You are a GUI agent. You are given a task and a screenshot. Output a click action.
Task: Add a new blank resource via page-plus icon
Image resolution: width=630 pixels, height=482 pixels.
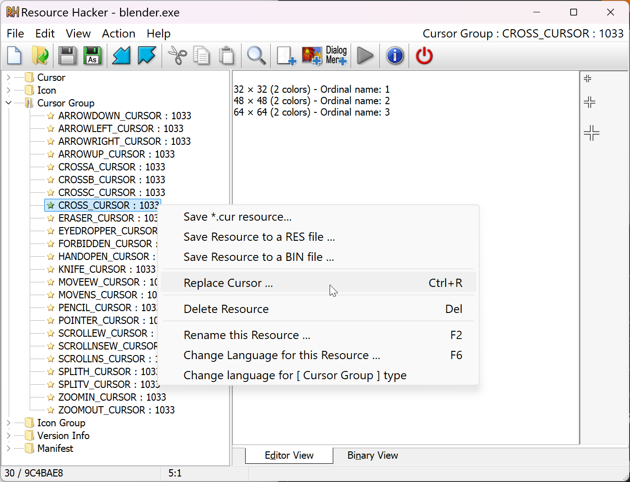pyautogui.click(x=287, y=56)
